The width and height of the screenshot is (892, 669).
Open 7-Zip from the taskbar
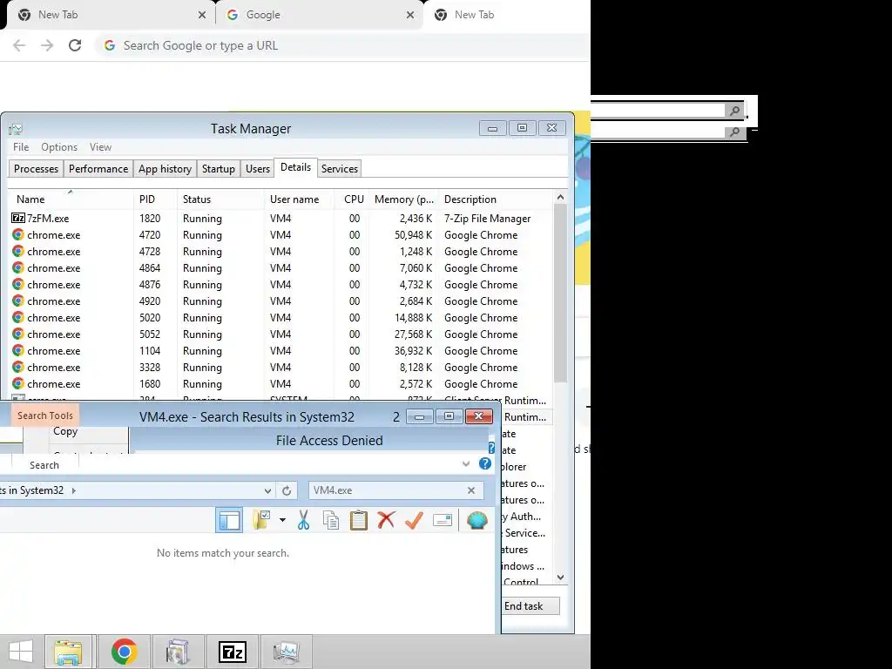[232, 652]
